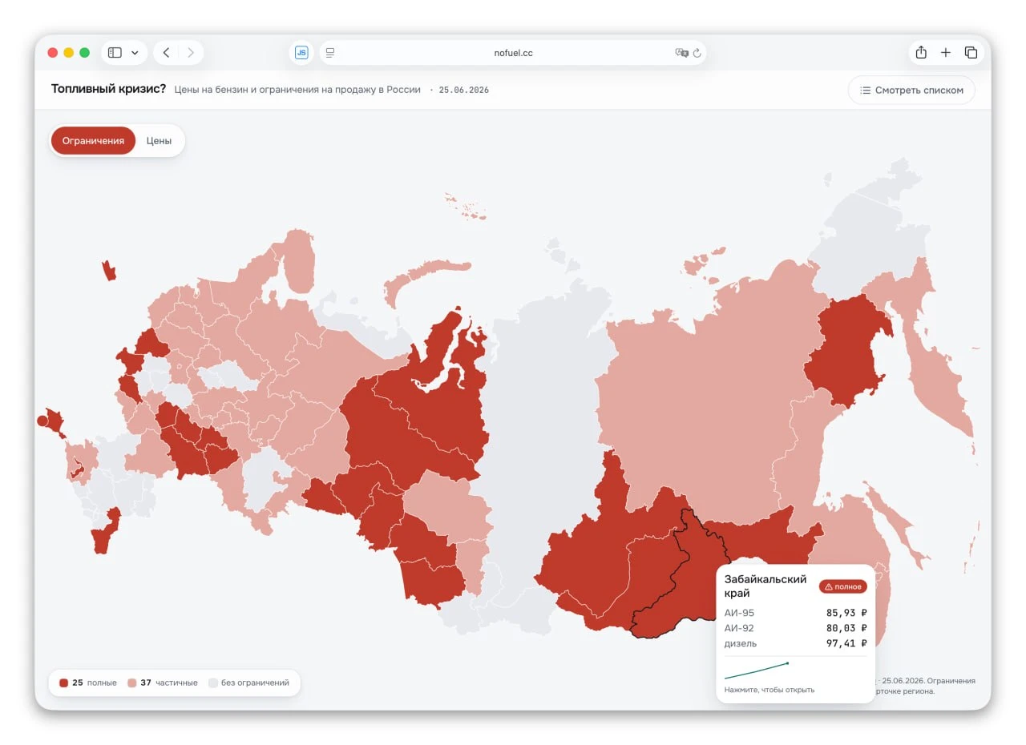Screen dimensions: 1026x745
Task: Switch to Цены tab
Action: pyautogui.click(x=159, y=141)
